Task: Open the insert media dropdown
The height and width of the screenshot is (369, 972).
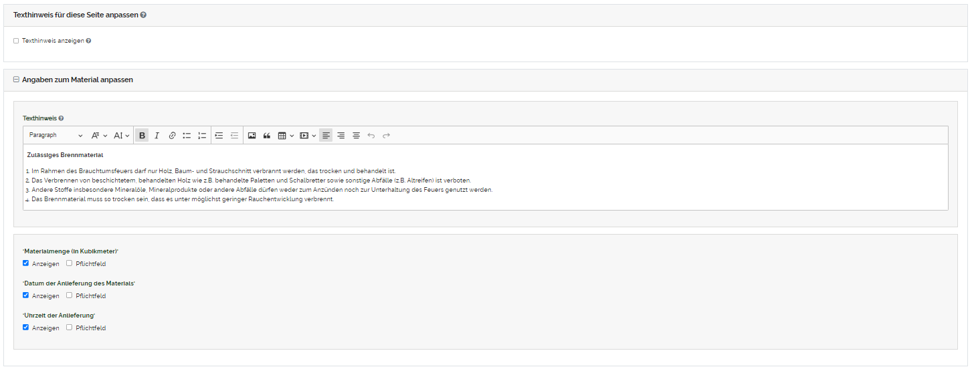Action: [x=308, y=136]
